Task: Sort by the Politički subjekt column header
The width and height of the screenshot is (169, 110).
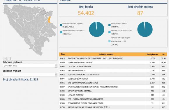Action: pos(106,54)
